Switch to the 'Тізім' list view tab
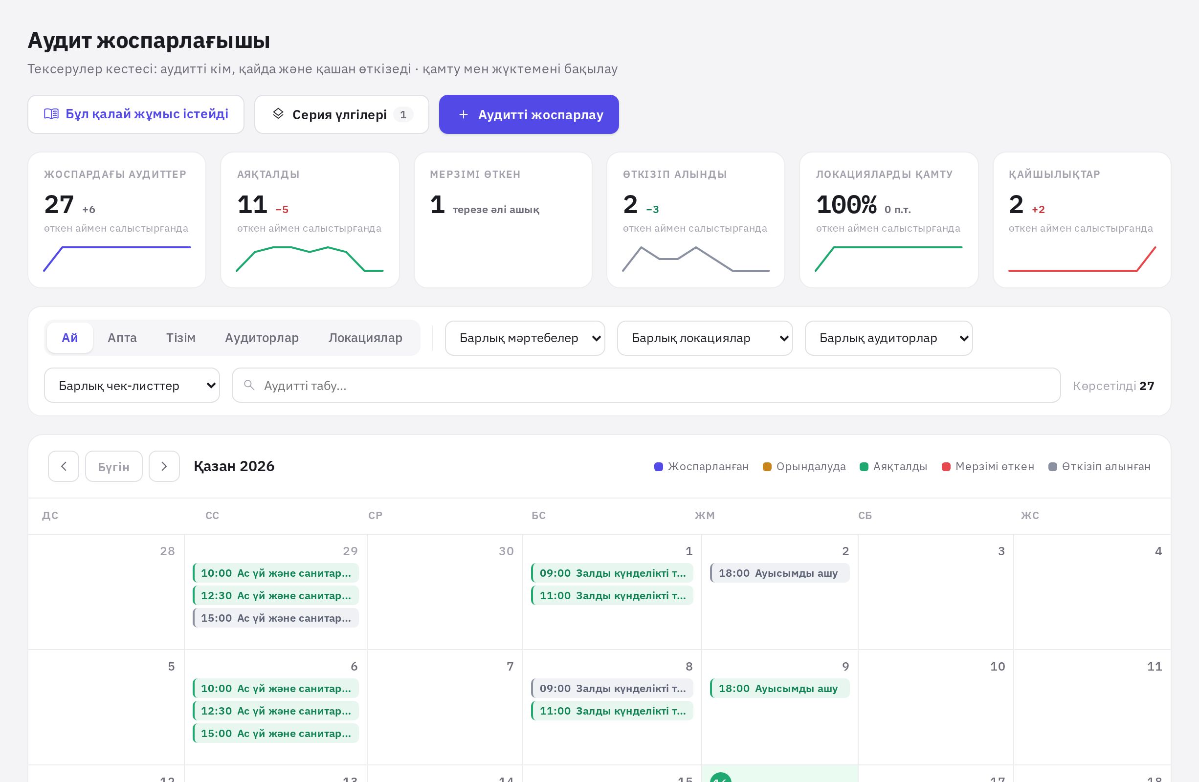Image resolution: width=1199 pixels, height=782 pixels. [181, 337]
